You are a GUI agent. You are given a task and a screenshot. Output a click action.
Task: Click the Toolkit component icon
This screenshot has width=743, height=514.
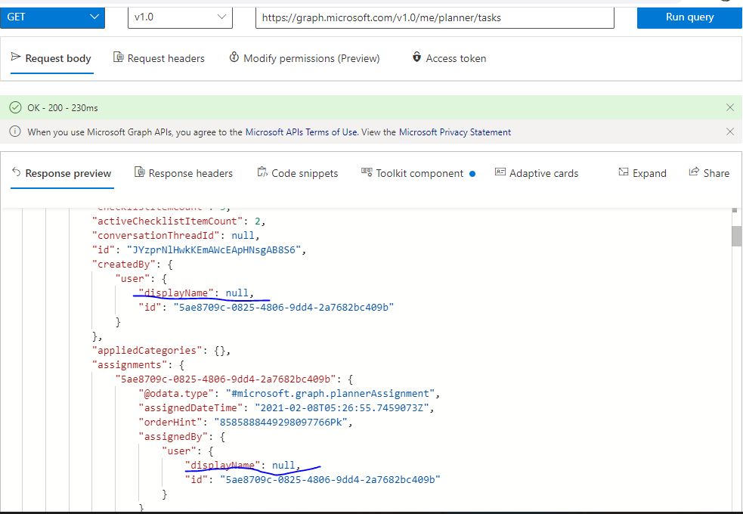367,172
